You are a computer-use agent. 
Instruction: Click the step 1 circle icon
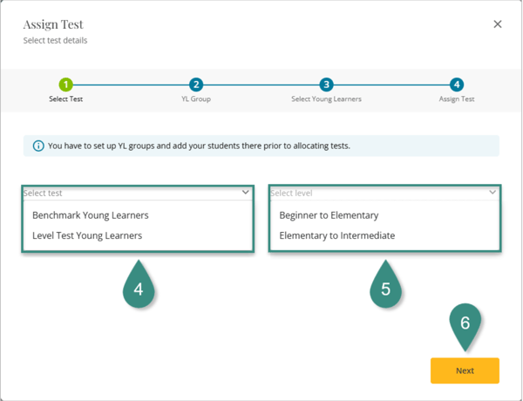(66, 85)
